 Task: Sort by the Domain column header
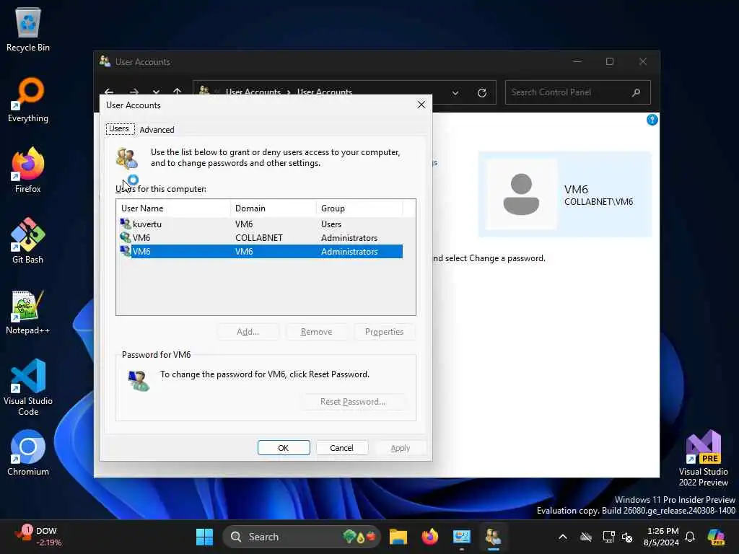[x=274, y=208]
